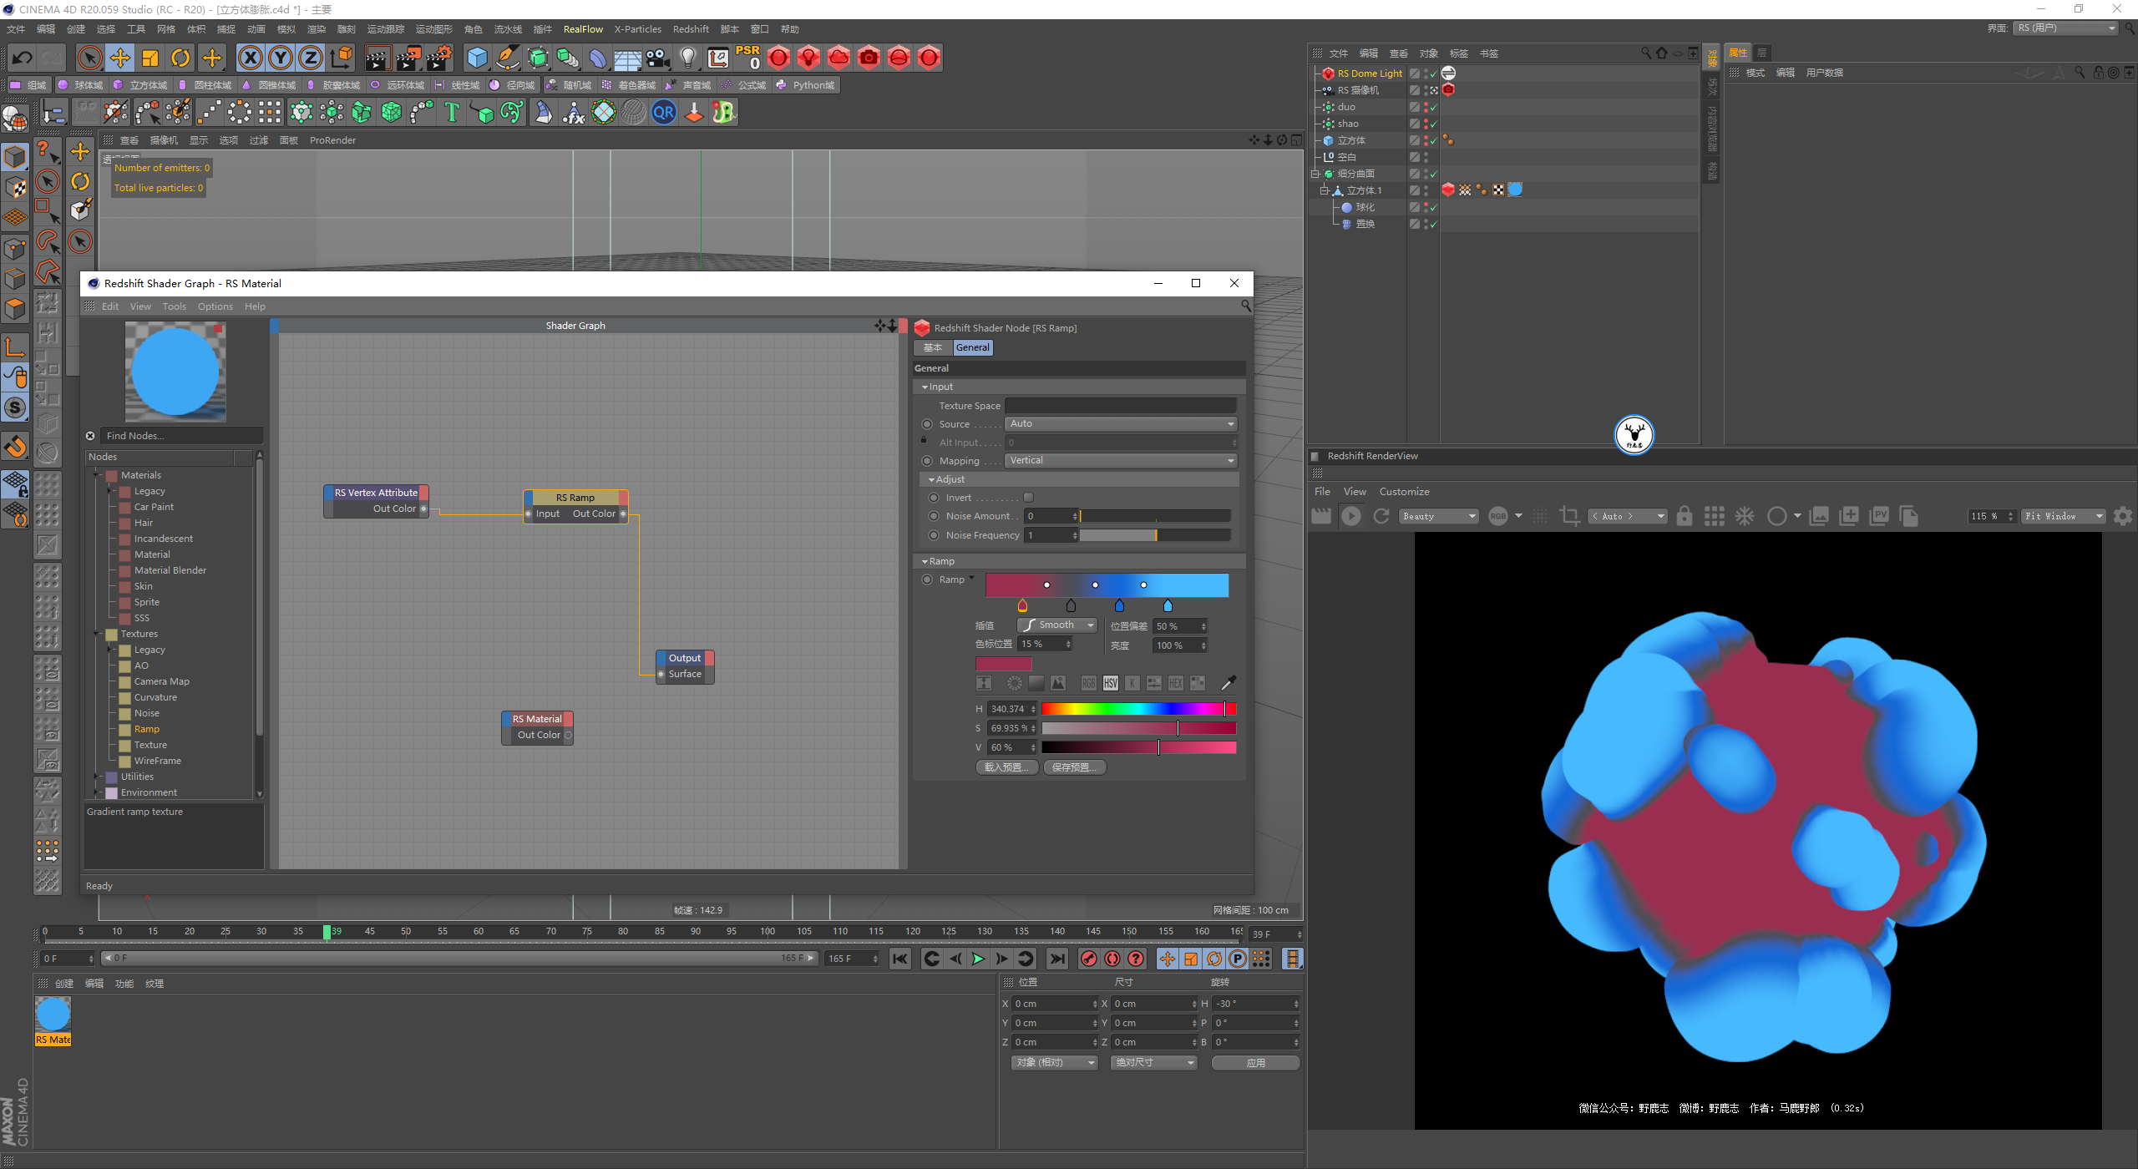
Task: Toggle Y axis lock icon
Action: click(281, 58)
